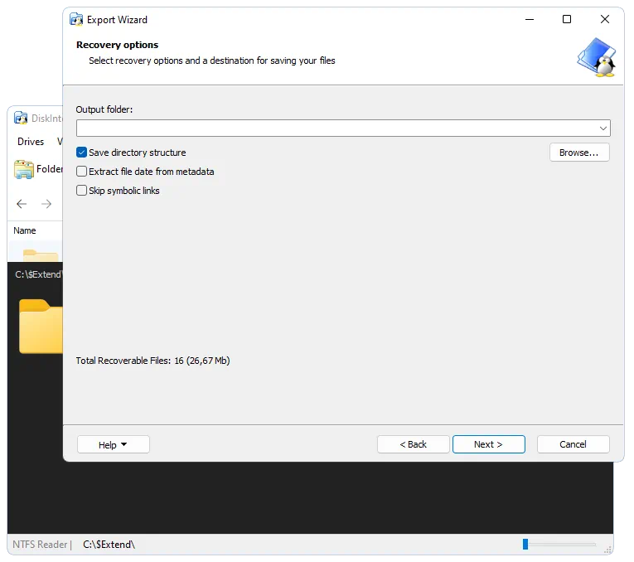Enable Extract file date from metadata
The width and height of the screenshot is (634, 562).
pyautogui.click(x=82, y=172)
